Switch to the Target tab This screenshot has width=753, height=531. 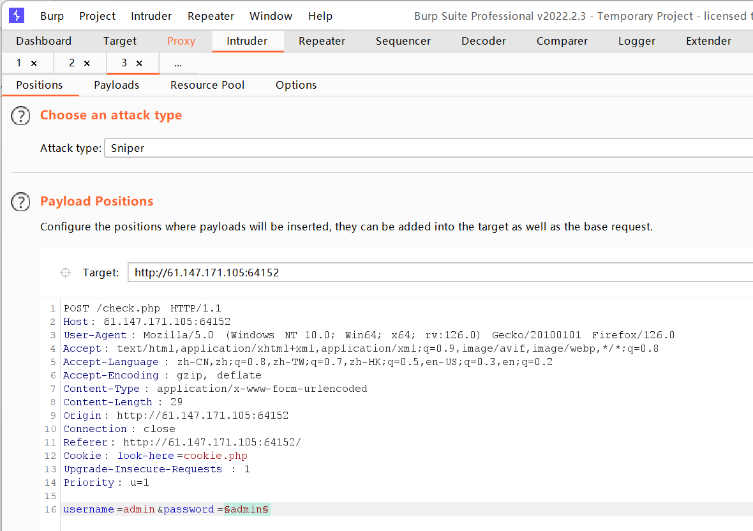[119, 41]
